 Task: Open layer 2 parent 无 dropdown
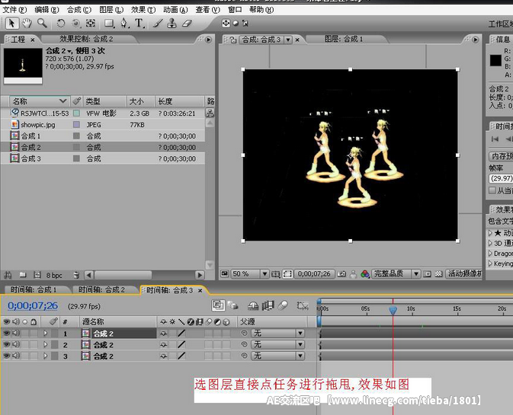click(x=277, y=344)
